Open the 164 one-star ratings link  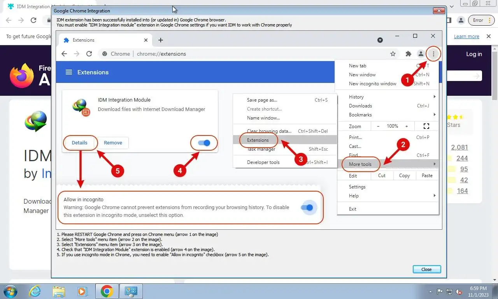click(462, 191)
